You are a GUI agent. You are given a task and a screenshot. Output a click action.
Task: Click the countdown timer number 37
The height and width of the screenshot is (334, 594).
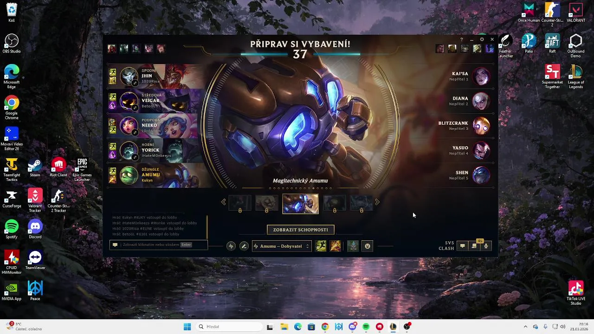coord(300,54)
